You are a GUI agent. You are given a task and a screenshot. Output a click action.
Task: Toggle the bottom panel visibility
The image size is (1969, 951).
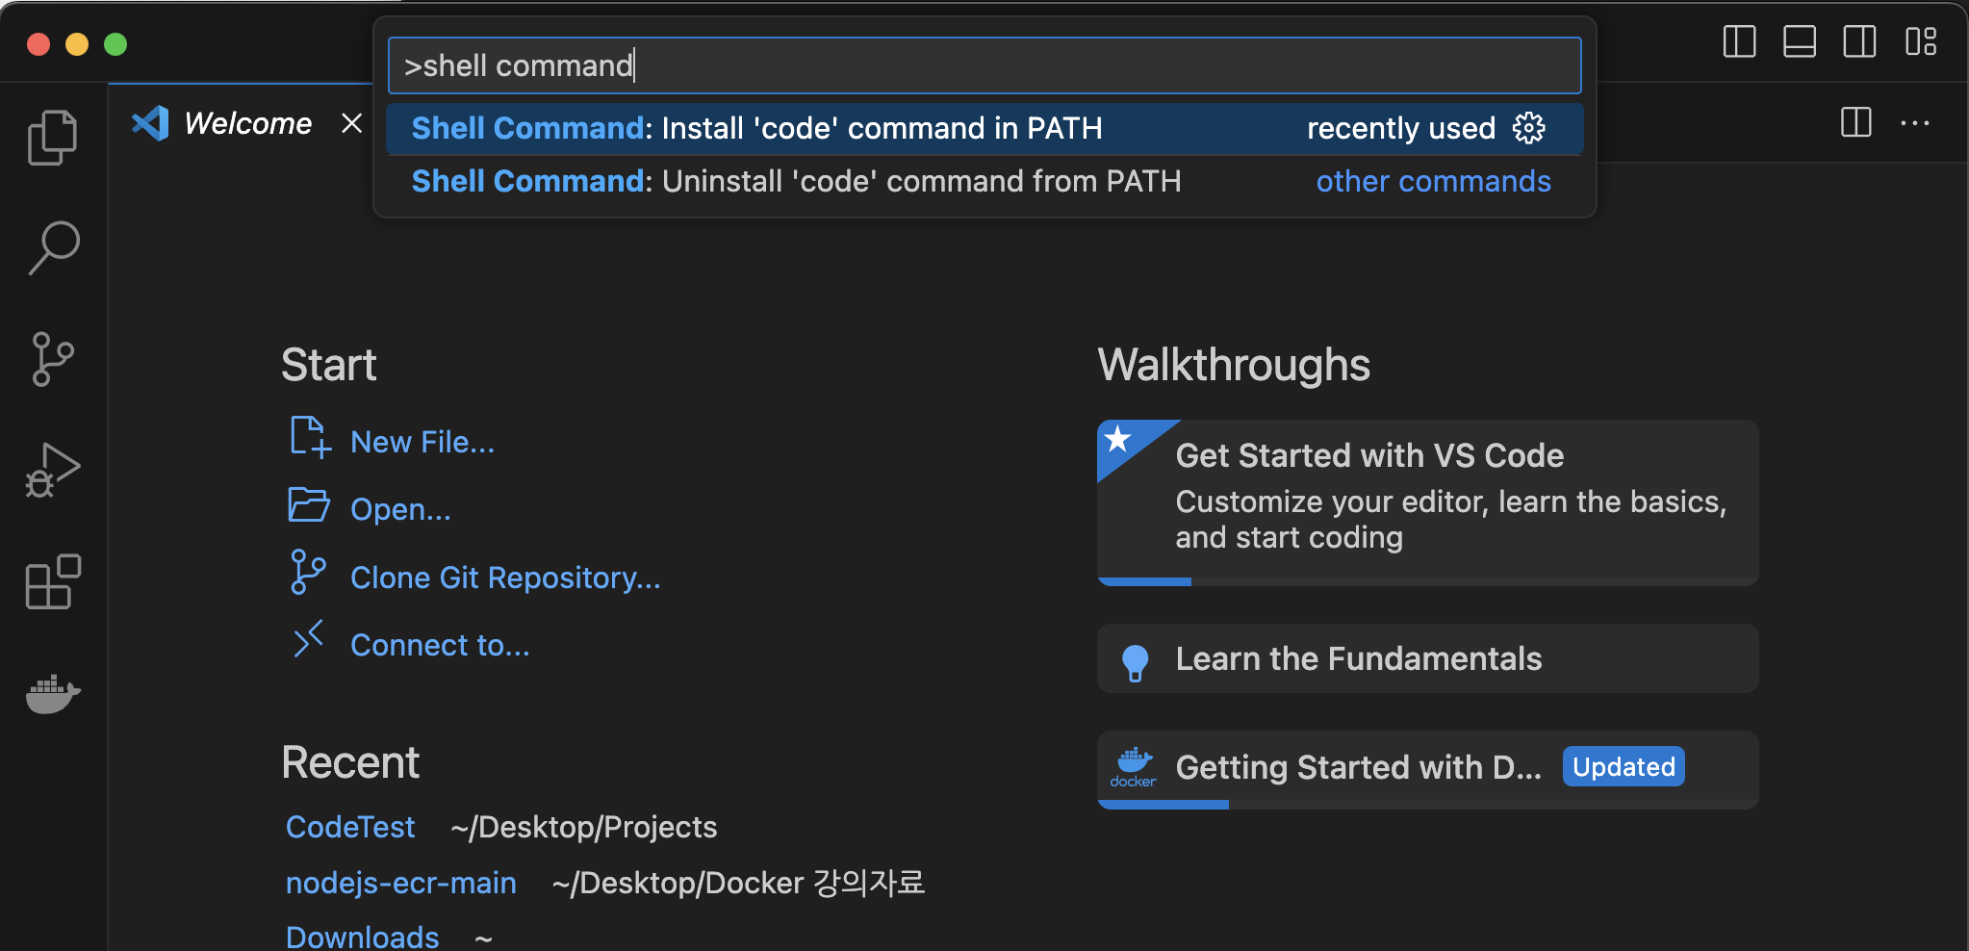(x=1799, y=42)
